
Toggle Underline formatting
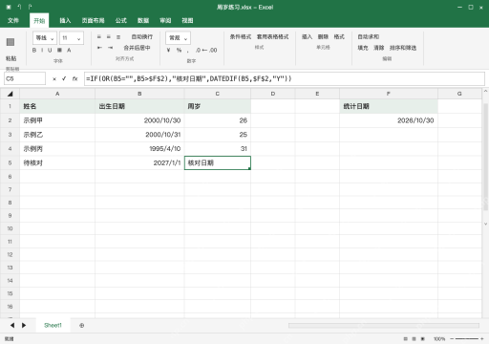[x=50, y=50]
